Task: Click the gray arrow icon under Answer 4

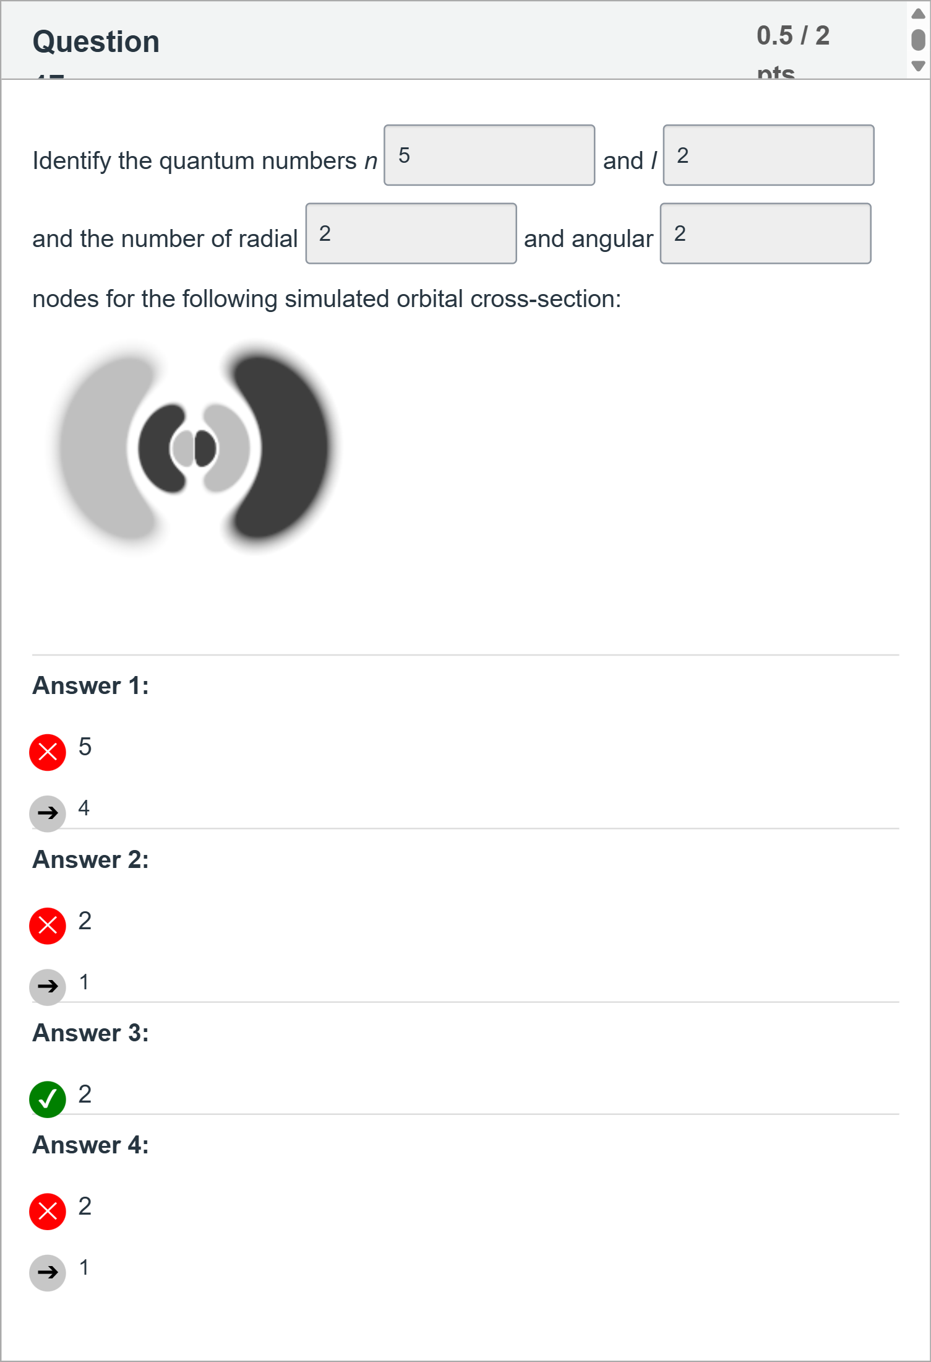Action: tap(48, 1272)
